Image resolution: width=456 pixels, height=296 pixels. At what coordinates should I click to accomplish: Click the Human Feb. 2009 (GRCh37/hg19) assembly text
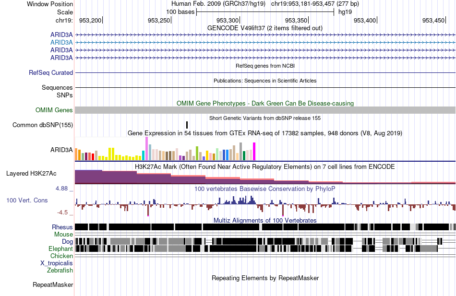coord(218,4)
